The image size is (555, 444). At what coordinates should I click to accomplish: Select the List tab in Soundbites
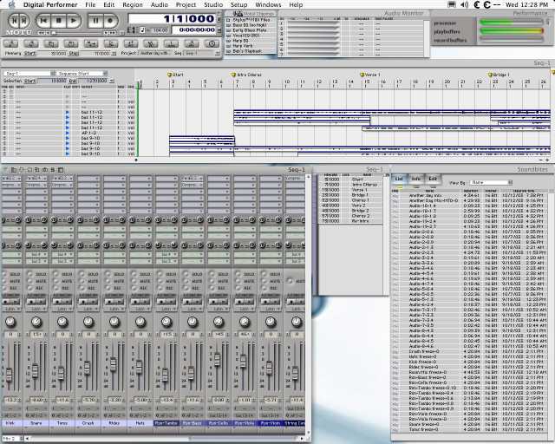[399, 179]
